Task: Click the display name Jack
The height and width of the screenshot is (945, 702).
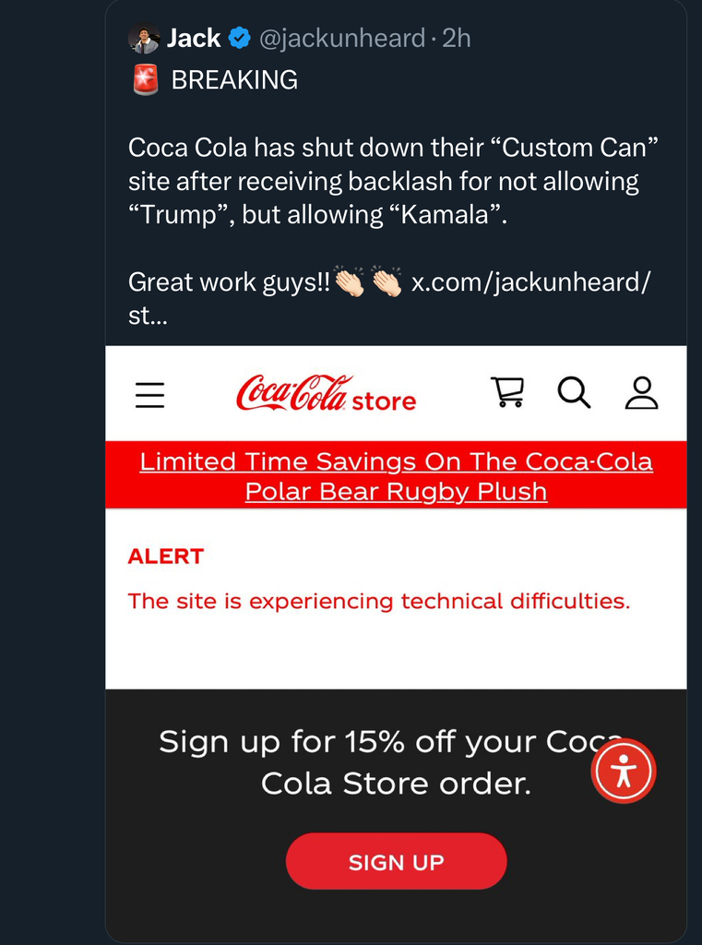Action: [194, 39]
